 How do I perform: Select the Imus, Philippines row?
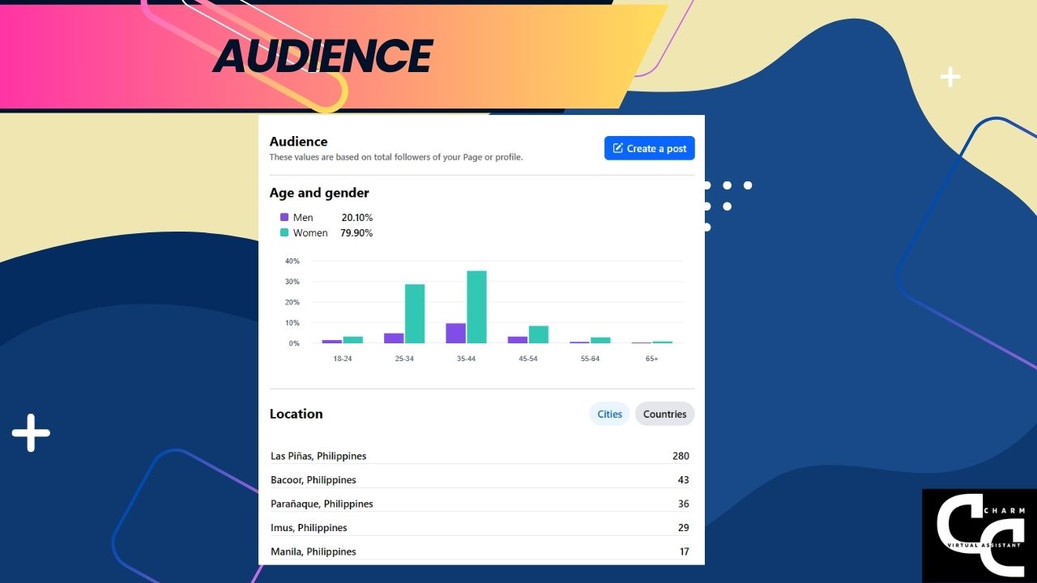pyautogui.click(x=481, y=527)
